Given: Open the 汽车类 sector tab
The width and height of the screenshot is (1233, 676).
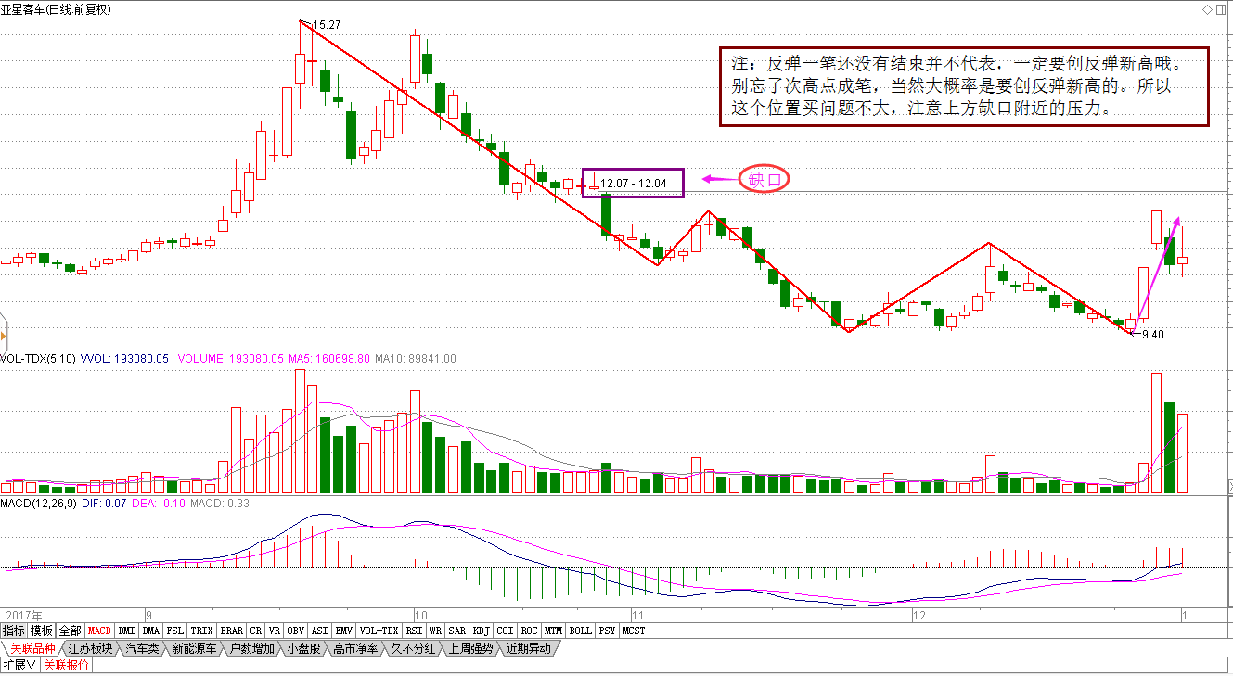Looking at the screenshot, I should 142,648.
